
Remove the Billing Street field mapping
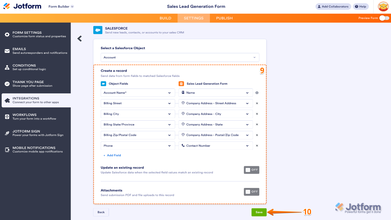[257, 103]
